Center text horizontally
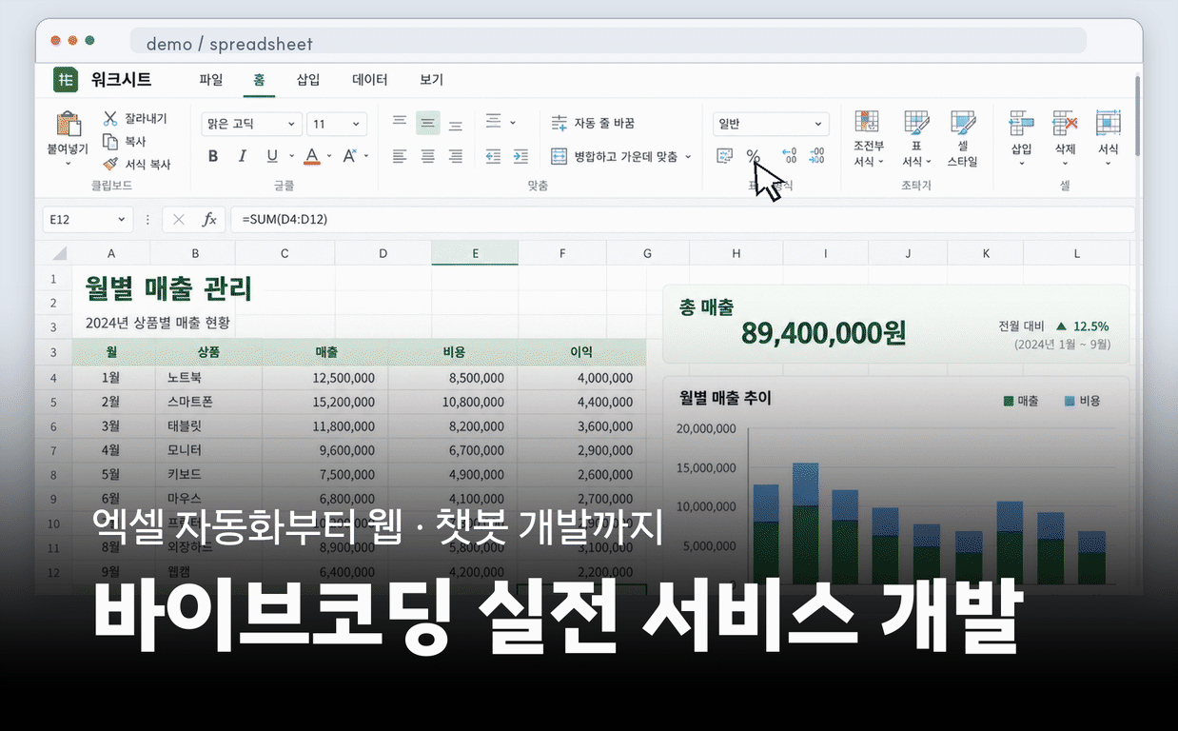The height and width of the screenshot is (731, 1178). pos(428,156)
